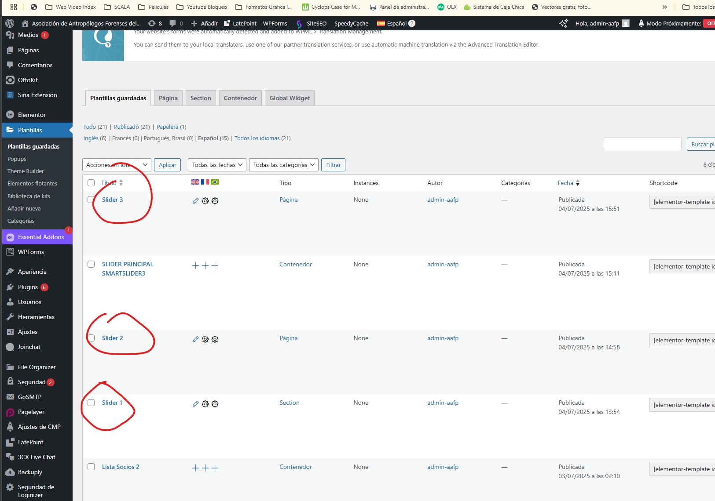Image resolution: width=715 pixels, height=501 pixels.
Task: Click the admin-aafp user avatar
Action: coord(626,23)
